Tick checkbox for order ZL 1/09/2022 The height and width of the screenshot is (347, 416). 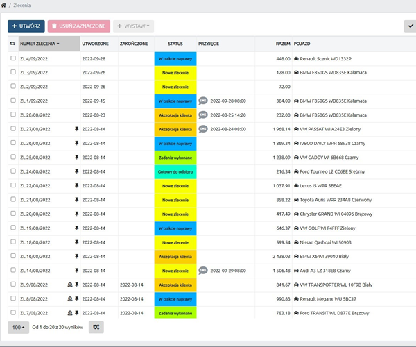pyautogui.click(x=13, y=101)
